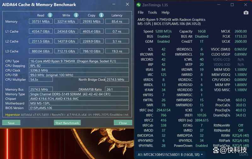
Task: Open the File menu in ZenTimings
Action: pyautogui.click(x=140, y=13)
